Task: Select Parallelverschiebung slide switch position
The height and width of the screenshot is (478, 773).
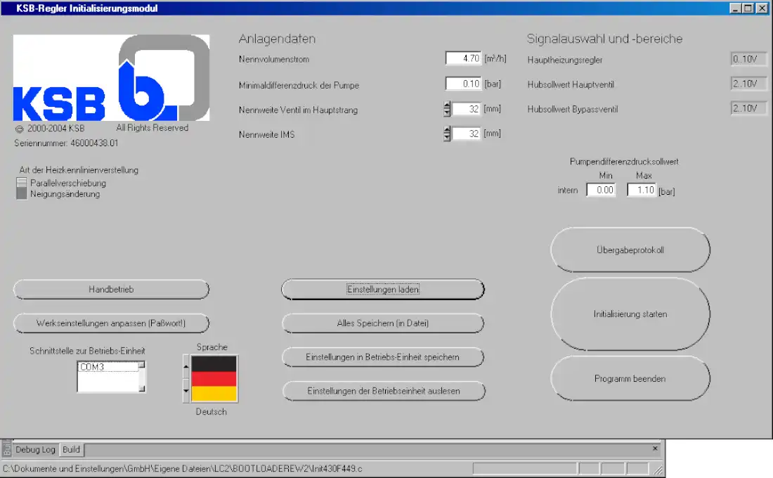Action: pos(22,183)
